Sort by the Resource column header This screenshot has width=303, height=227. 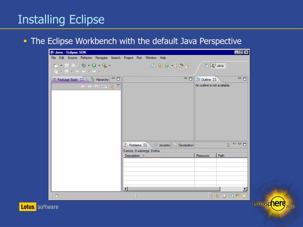205,155
